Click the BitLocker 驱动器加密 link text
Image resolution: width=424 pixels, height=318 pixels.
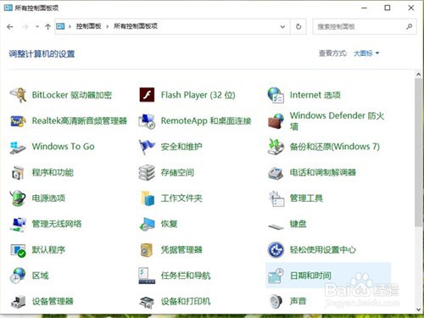pos(72,95)
